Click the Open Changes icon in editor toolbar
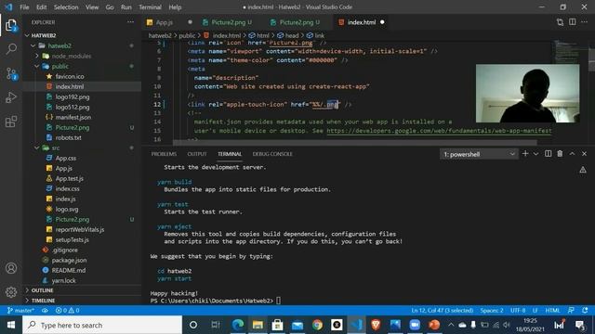Viewport: 595px width, 334px height. pos(560,22)
